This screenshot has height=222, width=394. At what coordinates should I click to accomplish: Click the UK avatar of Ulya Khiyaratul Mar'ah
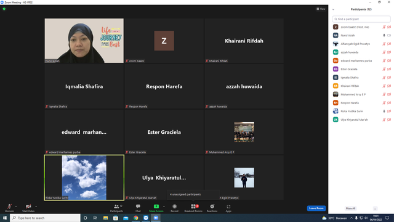(x=336, y=120)
